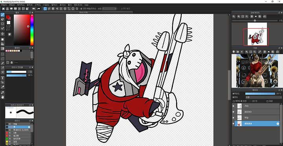This screenshot has width=283, height=146.
Task: Click the rainbow hue bar
Action: coord(32,30)
